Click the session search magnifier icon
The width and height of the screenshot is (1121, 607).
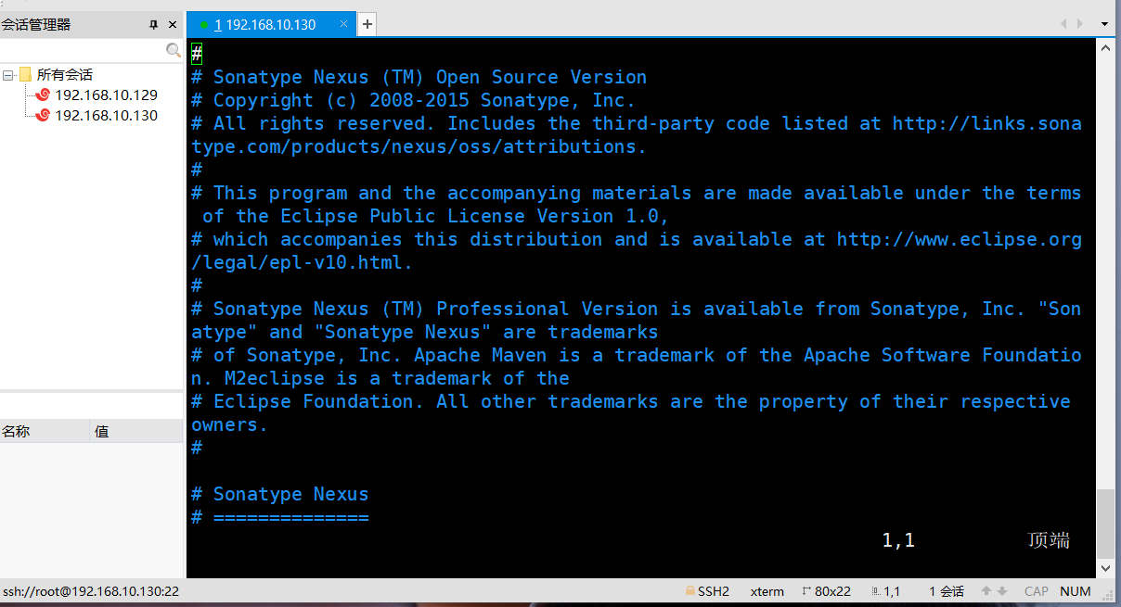(174, 50)
